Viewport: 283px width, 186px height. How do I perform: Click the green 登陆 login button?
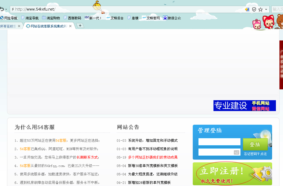255,144
